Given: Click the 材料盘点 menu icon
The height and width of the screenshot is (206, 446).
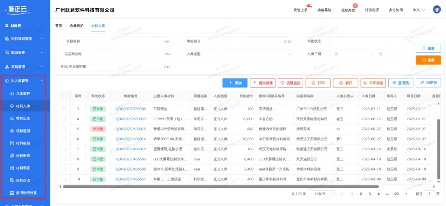Looking at the screenshot, I should pyautogui.click(x=12, y=180).
